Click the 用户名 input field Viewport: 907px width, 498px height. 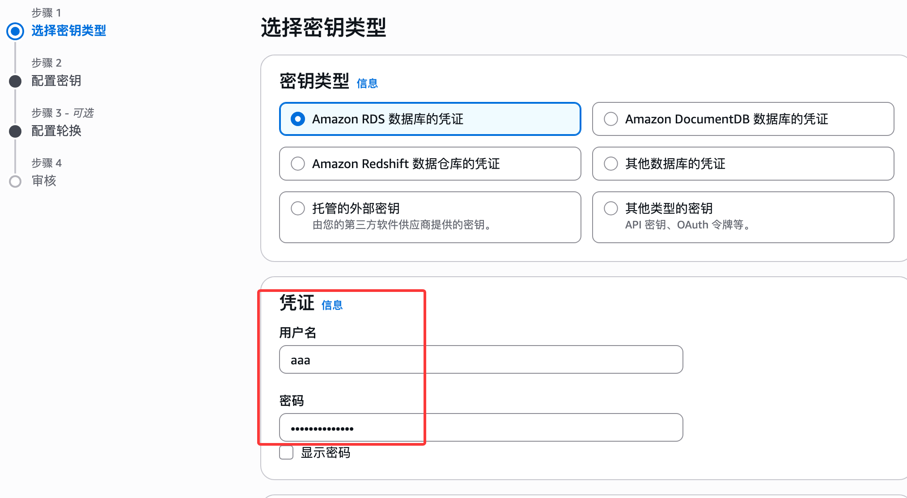point(481,360)
